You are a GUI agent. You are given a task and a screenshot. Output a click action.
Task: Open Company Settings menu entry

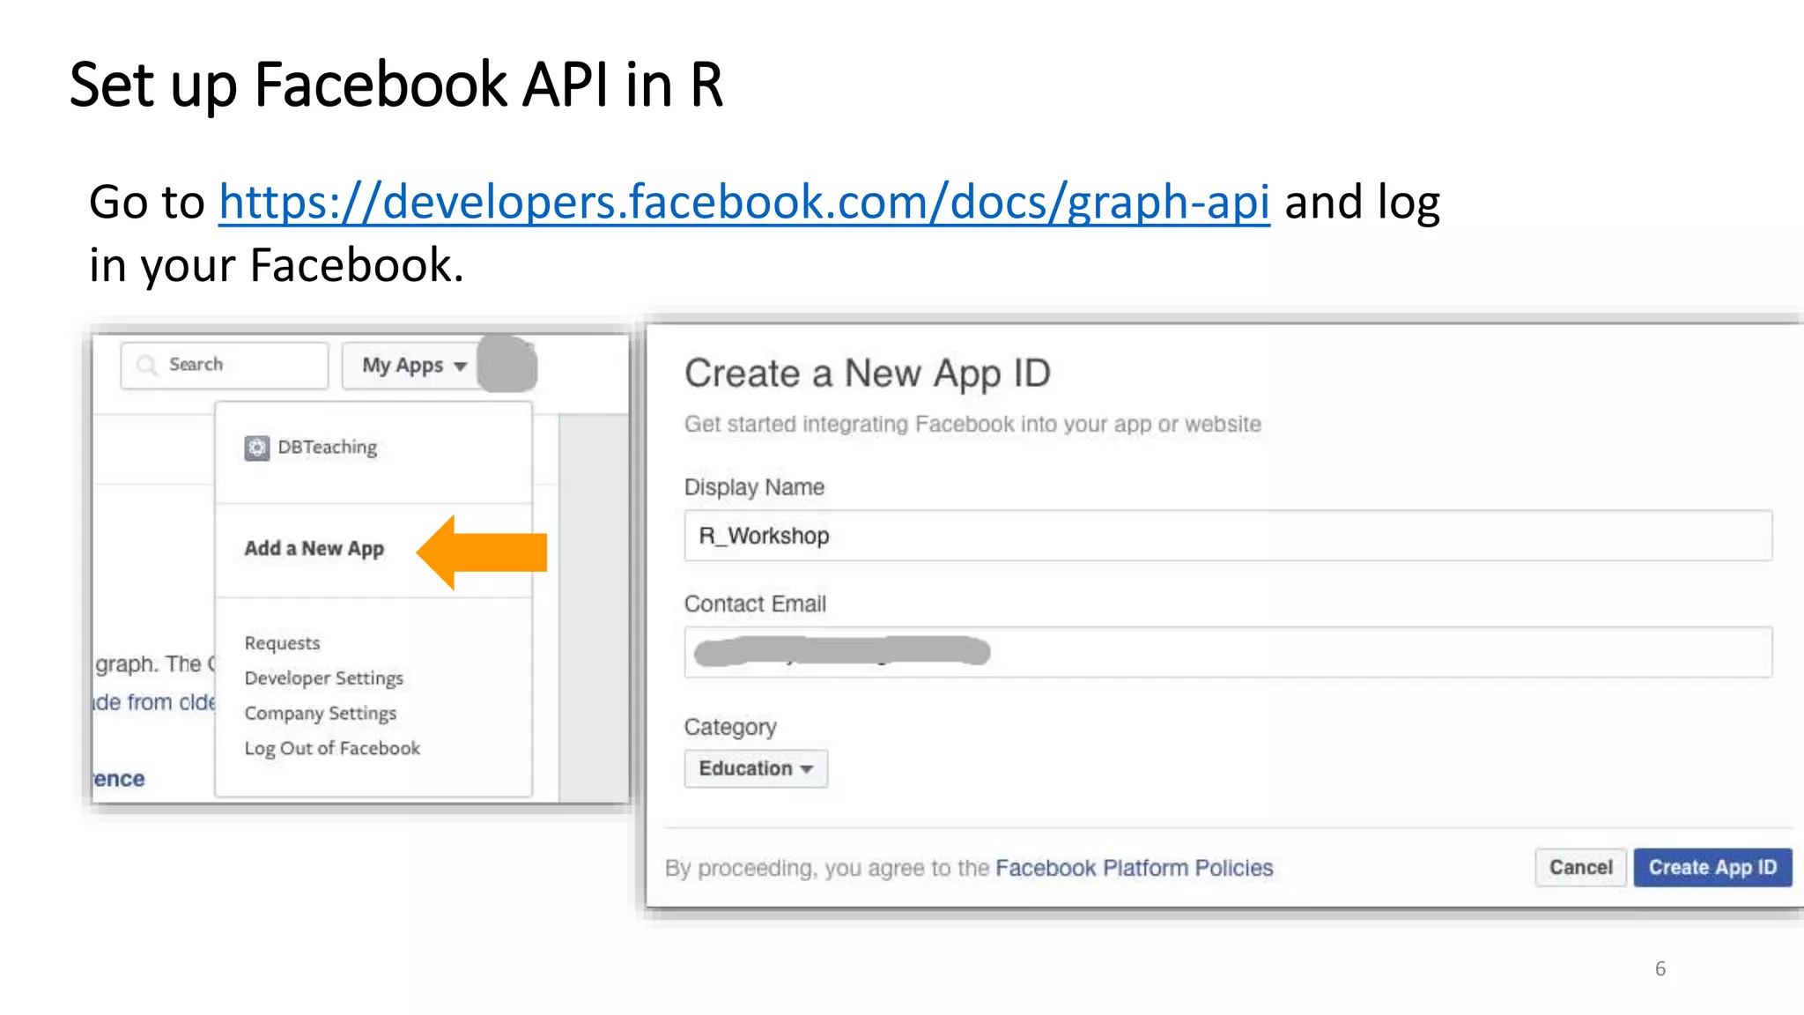pyautogui.click(x=321, y=714)
